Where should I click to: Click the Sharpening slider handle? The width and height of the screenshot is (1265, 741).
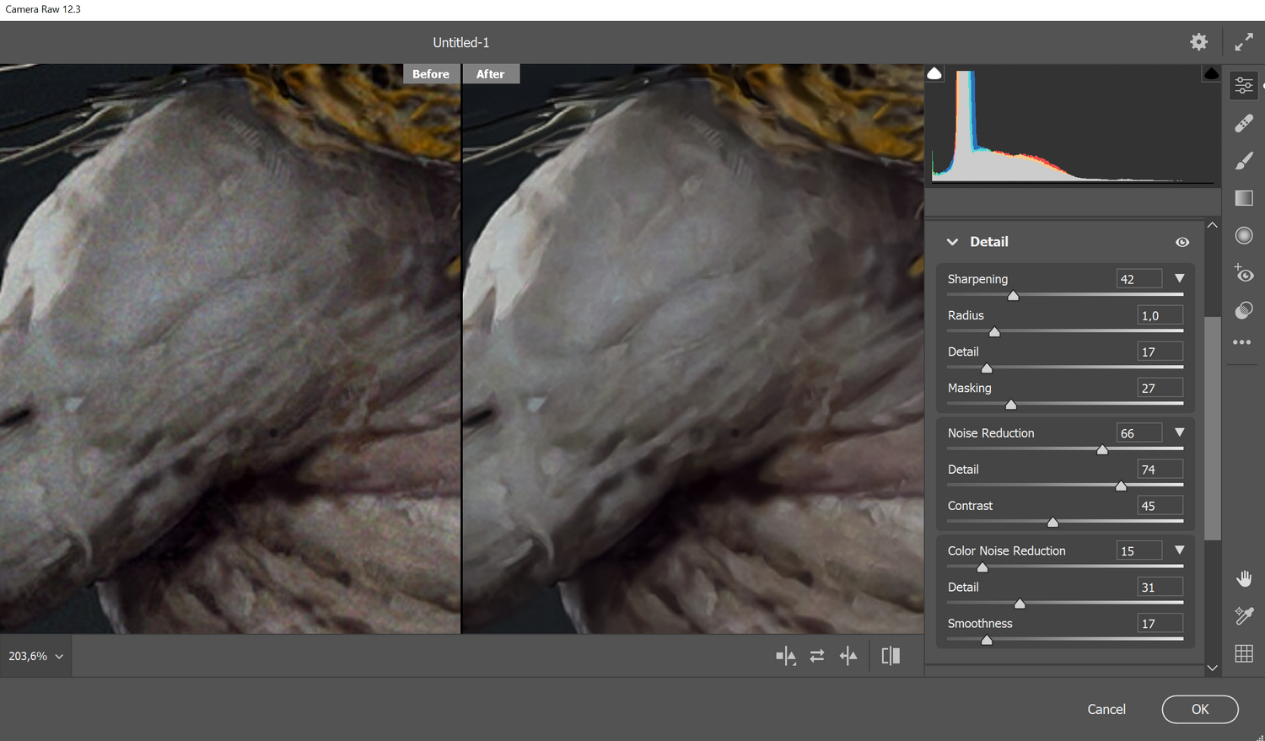[1013, 296]
